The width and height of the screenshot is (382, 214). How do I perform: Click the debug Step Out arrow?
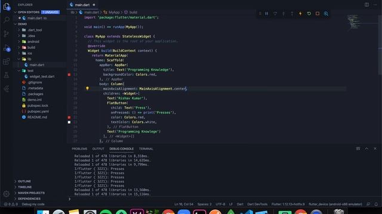292,14
